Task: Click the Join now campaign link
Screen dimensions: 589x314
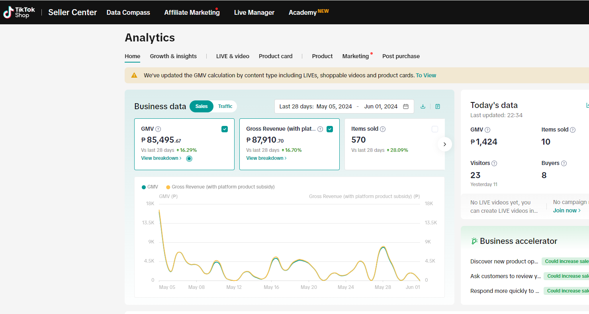Action: [x=567, y=210]
